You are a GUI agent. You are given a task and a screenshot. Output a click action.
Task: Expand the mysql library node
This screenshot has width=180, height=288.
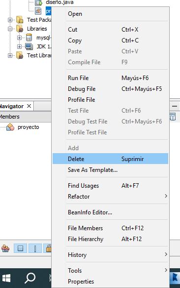coord(19,38)
